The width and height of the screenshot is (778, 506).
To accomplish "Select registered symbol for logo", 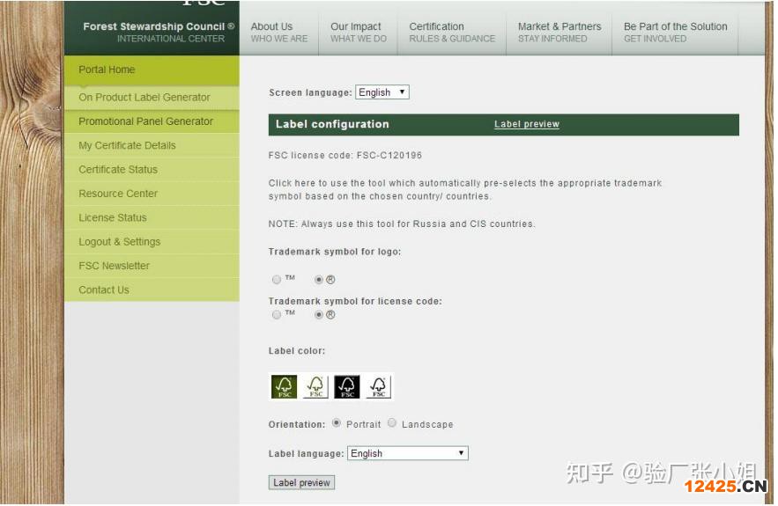I will click(x=320, y=281).
